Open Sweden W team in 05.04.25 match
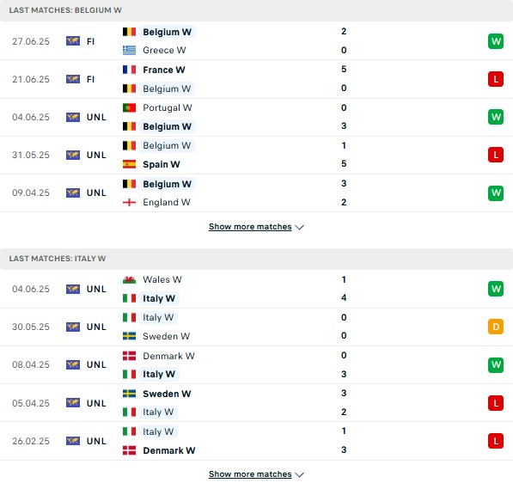The height and width of the screenshot is (489, 513). click(x=167, y=394)
